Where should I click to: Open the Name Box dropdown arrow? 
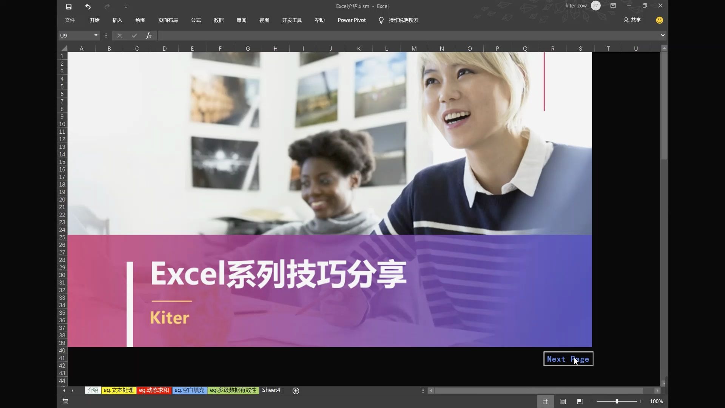coord(96,36)
